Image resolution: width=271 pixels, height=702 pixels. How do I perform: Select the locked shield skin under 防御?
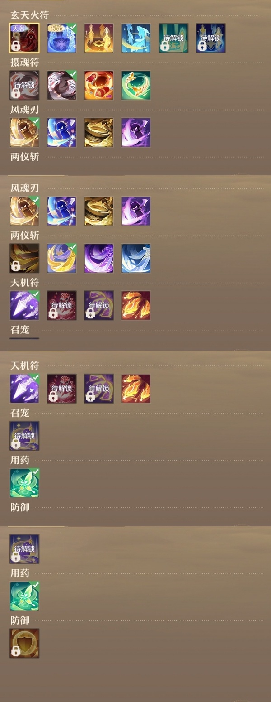pyautogui.click(x=24, y=643)
